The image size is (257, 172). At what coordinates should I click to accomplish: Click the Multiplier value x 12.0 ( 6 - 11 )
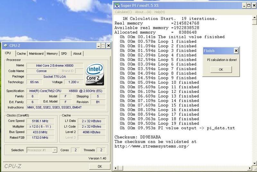40,126
